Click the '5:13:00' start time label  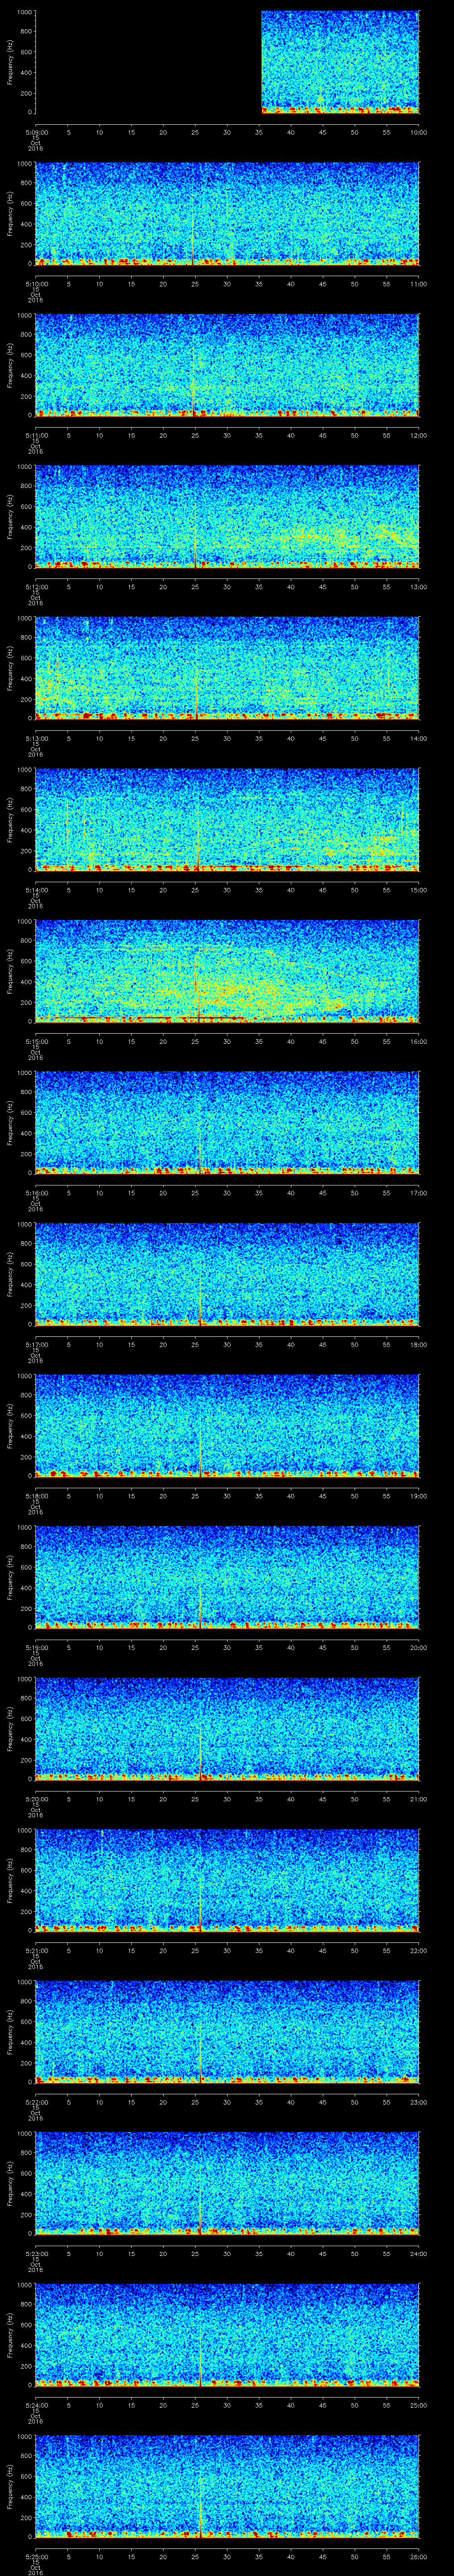pyautogui.click(x=36, y=738)
